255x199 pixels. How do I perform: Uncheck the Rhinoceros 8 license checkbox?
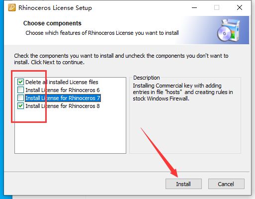tap(20, 106)
